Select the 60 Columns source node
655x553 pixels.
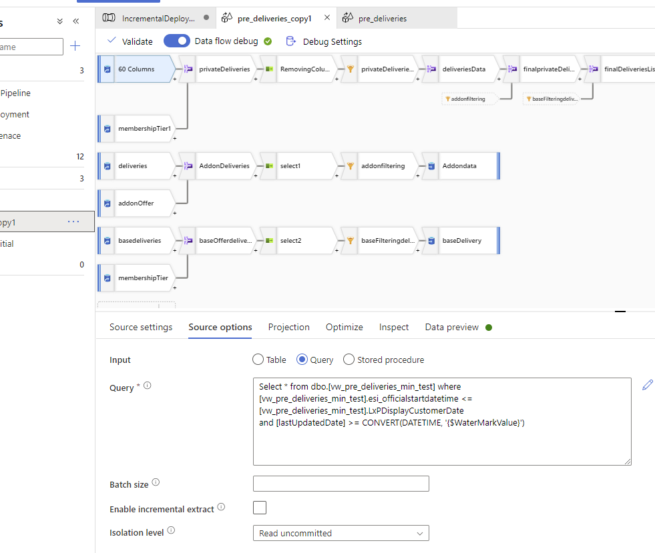(137, 69)
